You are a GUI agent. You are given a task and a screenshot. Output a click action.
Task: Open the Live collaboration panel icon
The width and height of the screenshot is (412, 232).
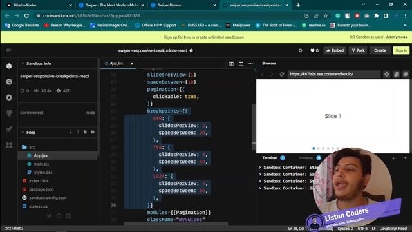click(9, 145)
